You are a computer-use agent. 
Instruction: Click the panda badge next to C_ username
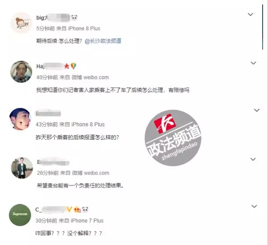click(85, 209)
